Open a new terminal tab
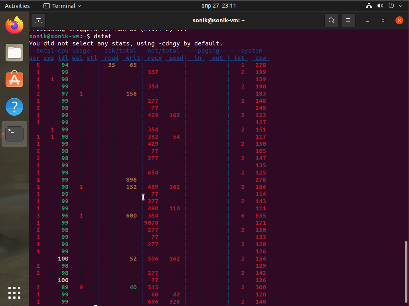The width and height of the screenshot is (409, 306). [38, 20]
